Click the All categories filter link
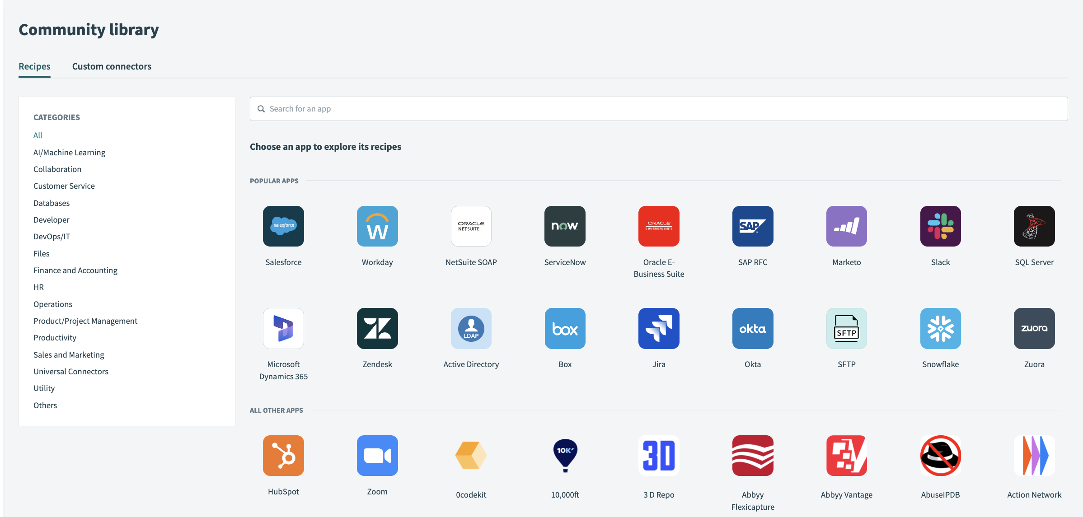The height and width of the screenshot is (517, 1083). point(38,135)
